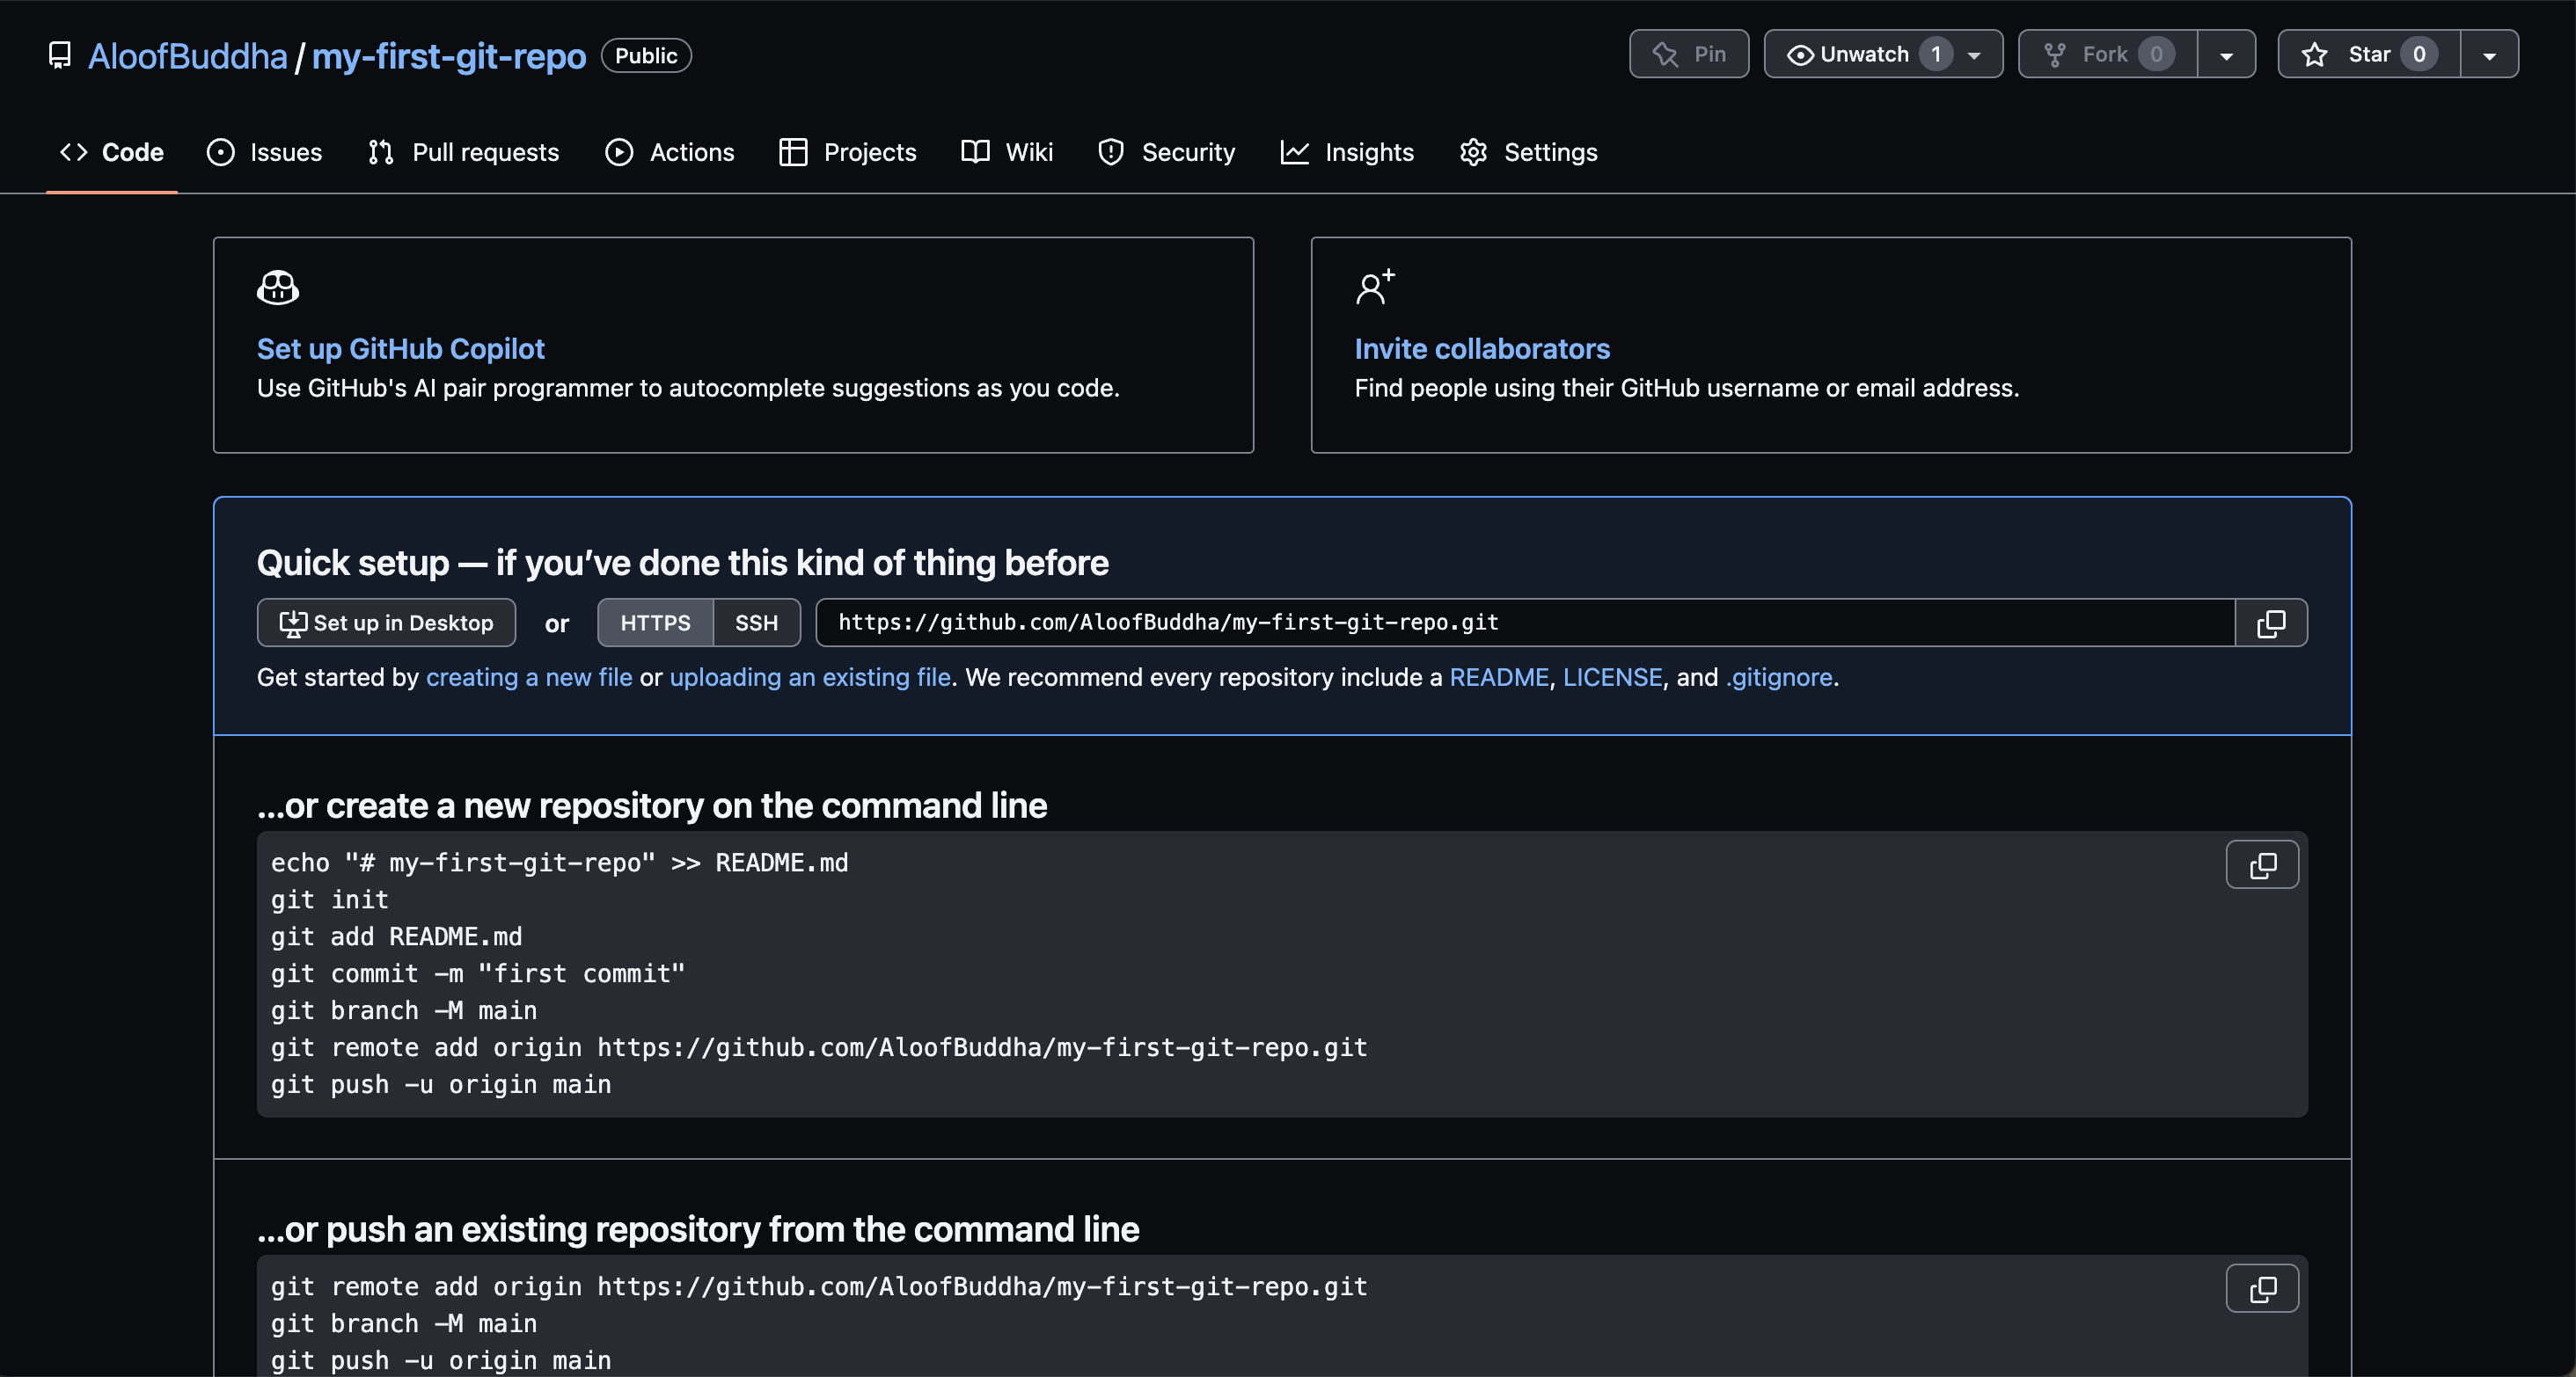Open the Fork options dropdown
The image size is (2576, 1377).
point(2227,54)
